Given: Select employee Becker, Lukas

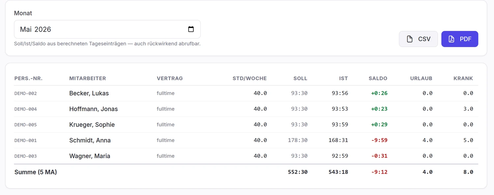Looking at the screenshot, I should point(89,93).
